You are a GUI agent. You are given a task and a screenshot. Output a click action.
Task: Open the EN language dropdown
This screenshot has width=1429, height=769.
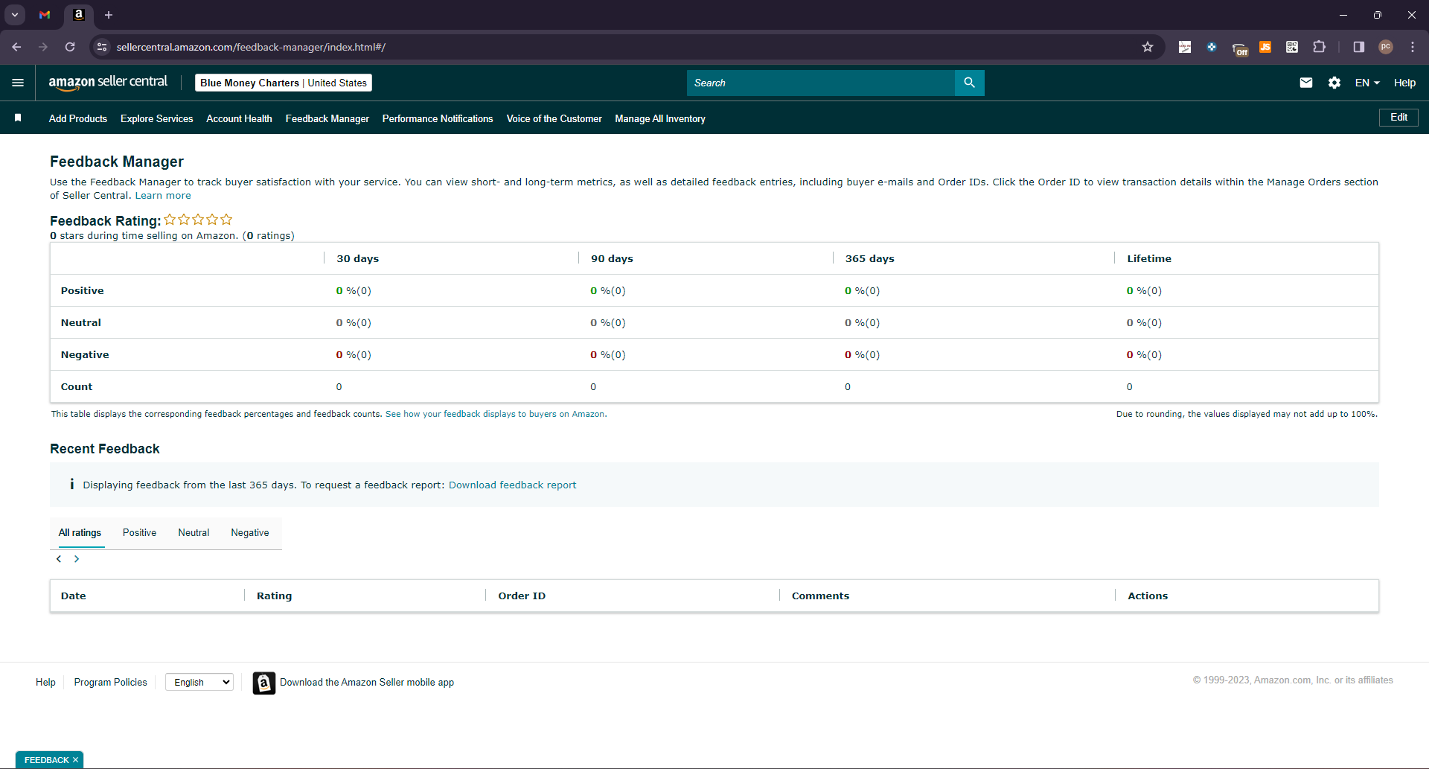click(x=1367, y=83)
